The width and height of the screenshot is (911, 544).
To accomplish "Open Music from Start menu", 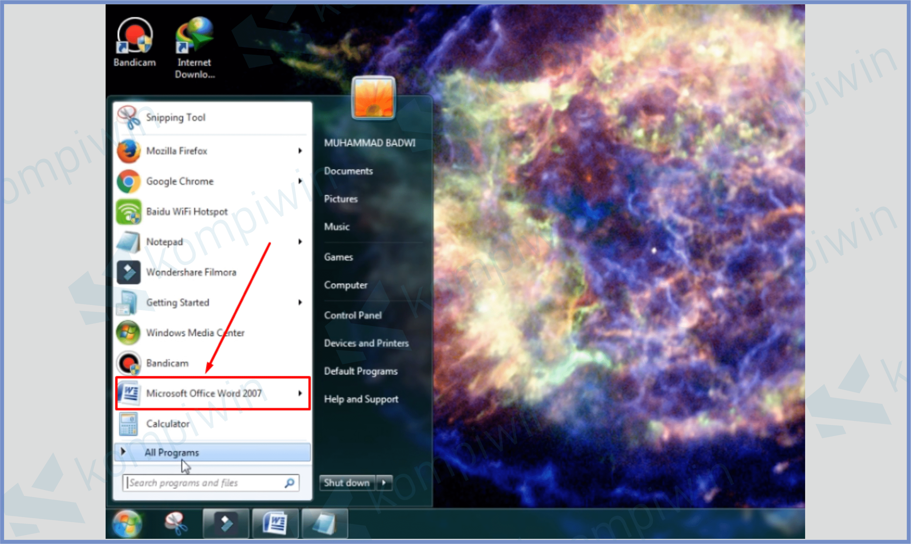I will (337, 226).
